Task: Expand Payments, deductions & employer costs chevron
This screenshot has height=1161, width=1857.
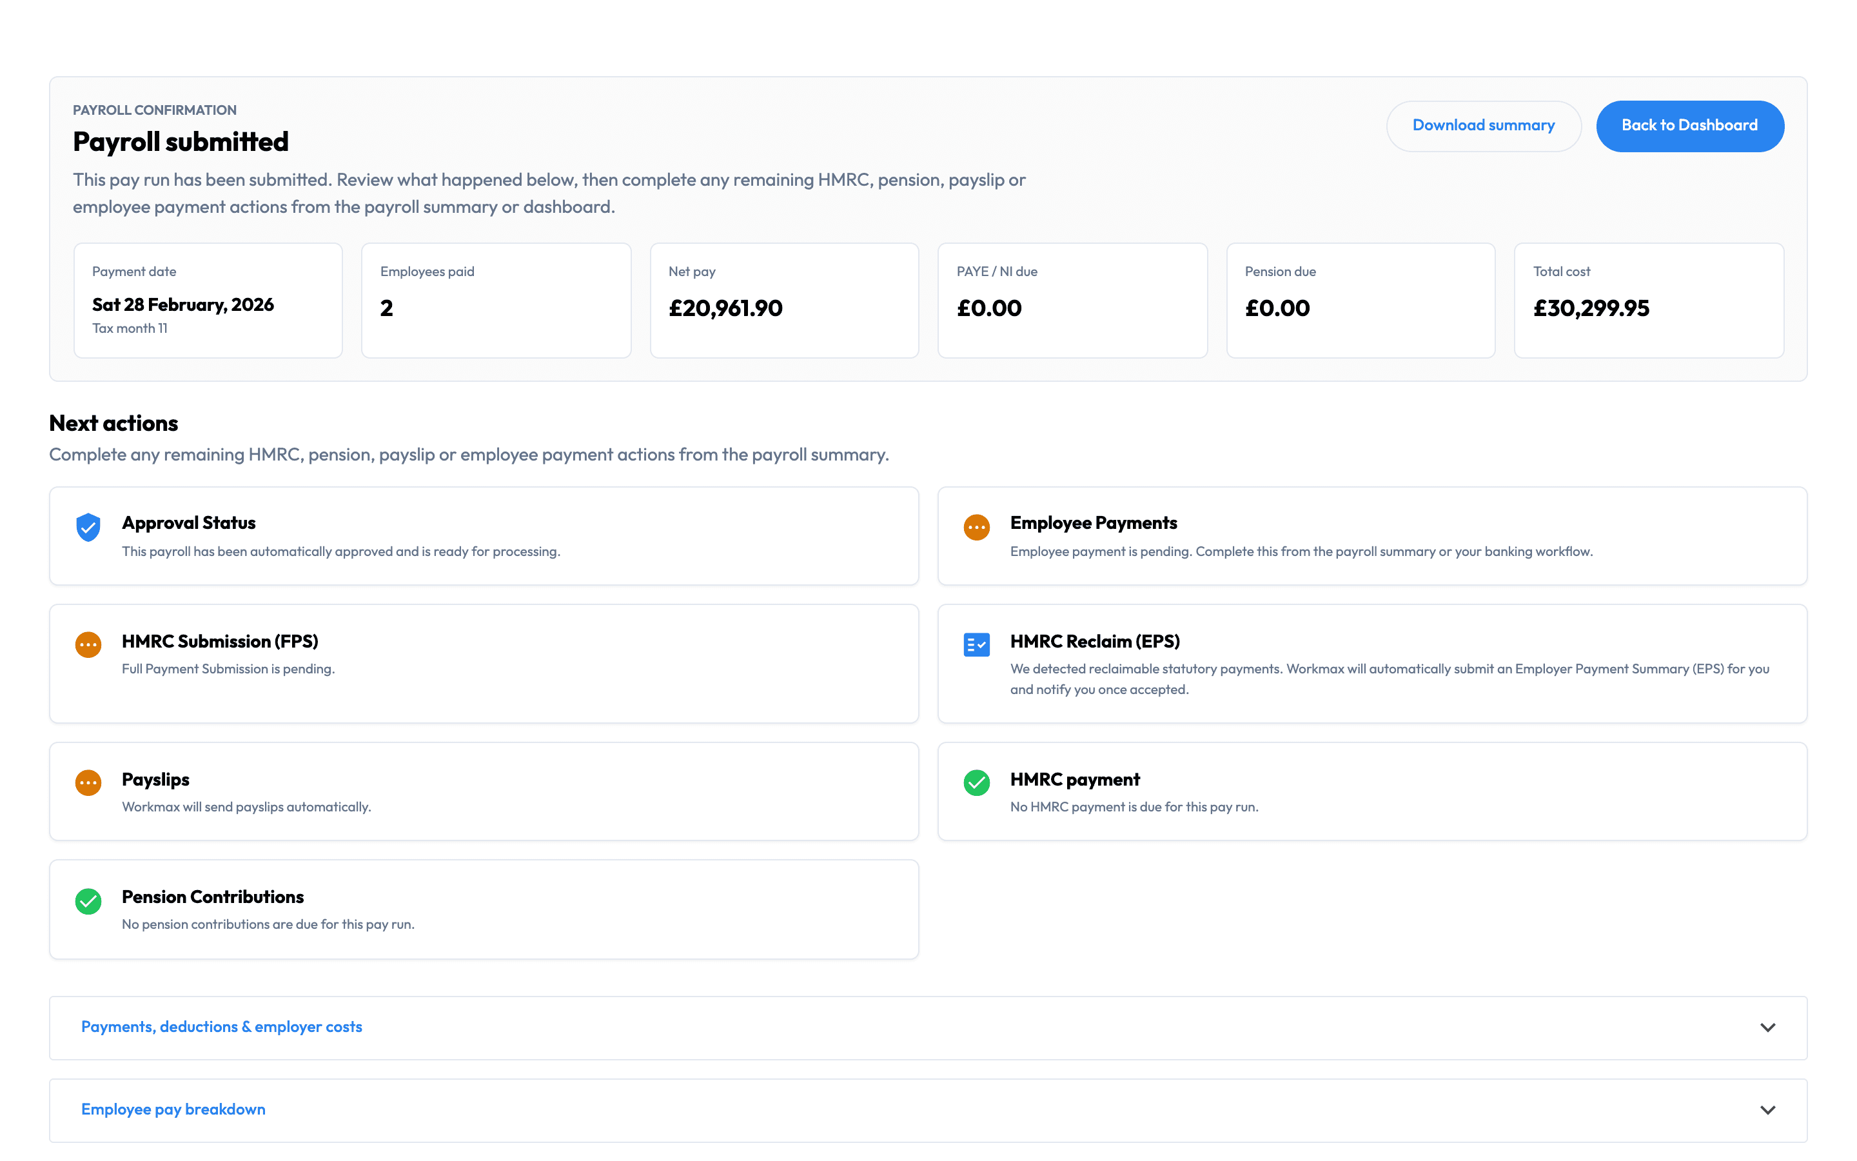Action: click(1767, 1027)
